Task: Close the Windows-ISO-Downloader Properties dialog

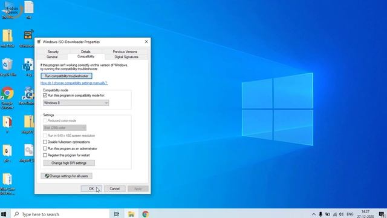Action: click(x=146, y=42)
